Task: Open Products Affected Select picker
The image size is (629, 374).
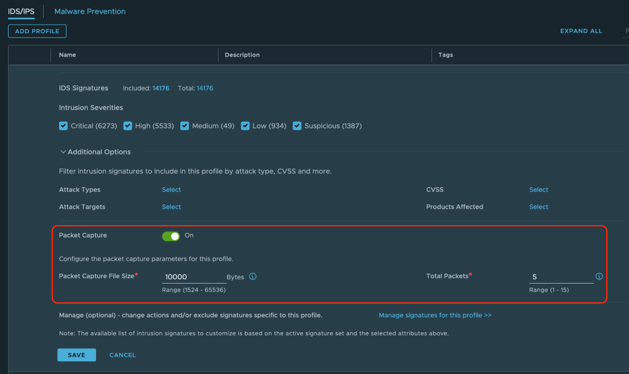Action: [539, 207]
